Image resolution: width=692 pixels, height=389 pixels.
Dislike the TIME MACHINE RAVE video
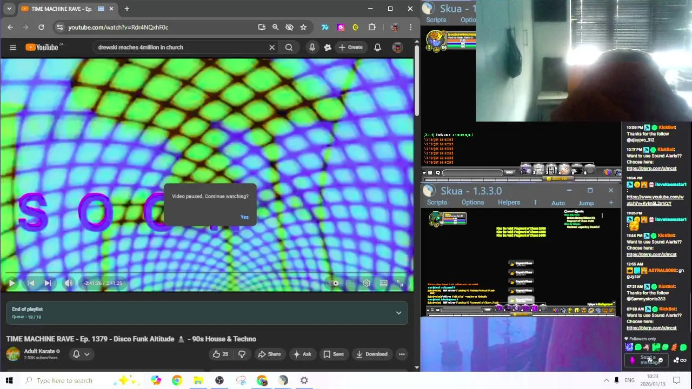[242, 354]
